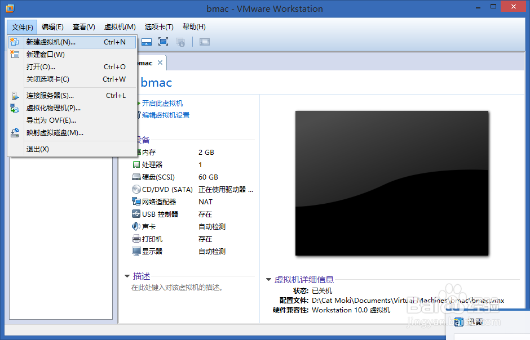This screenshot has height=340, width=530.
Task: Click the bmac title heading
Action: (x=156, y=83)
